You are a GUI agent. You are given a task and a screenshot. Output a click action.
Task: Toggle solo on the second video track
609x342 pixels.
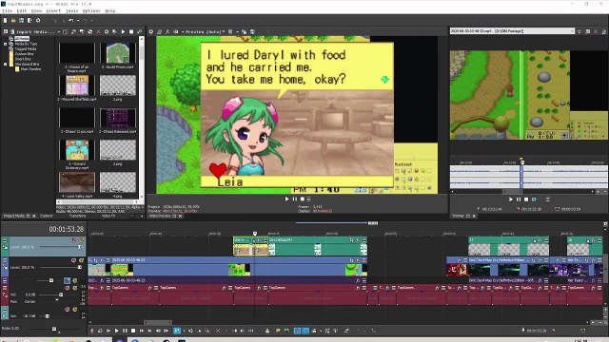point(81,260)
